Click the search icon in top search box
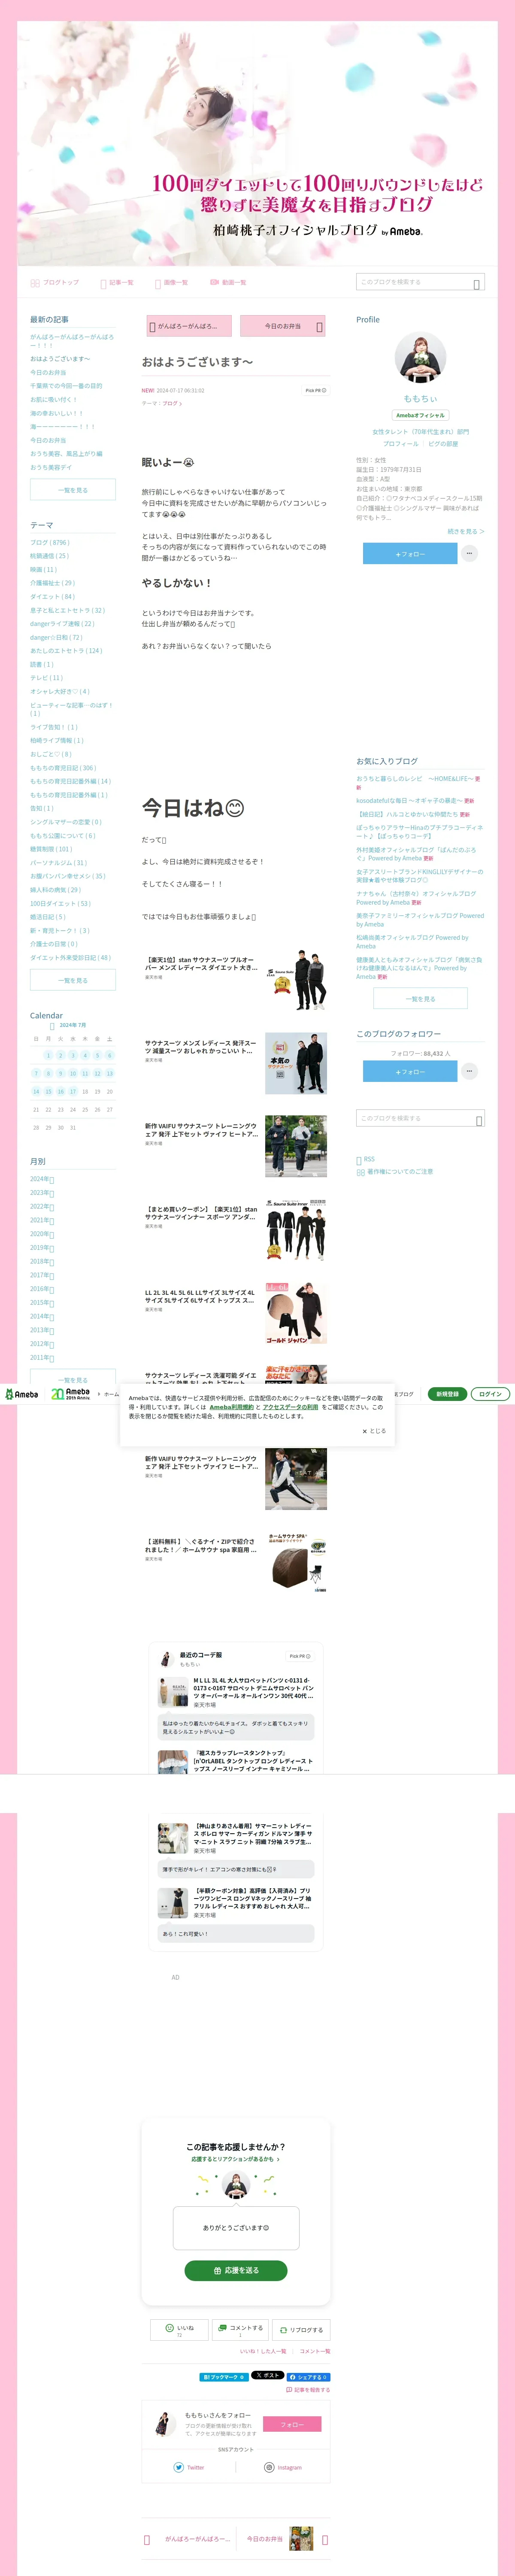 click(476, 284)
